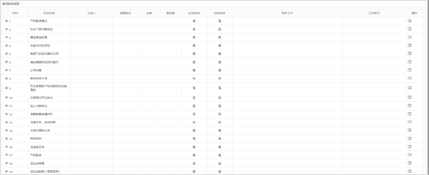Click the operation icon for 准备募集申请材料

pos(410,114)
